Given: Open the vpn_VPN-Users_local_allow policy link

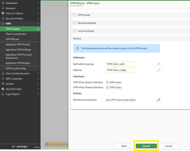Looking at the screenshot, I should click(120, 100).
